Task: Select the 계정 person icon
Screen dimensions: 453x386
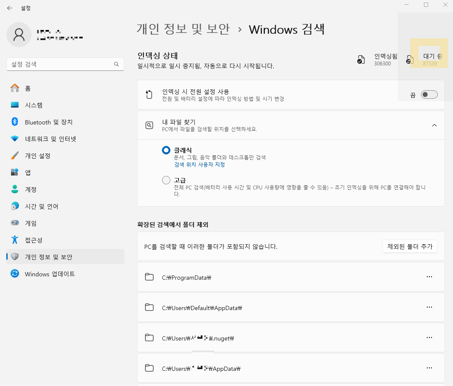Action: click(x=15, y=189)
